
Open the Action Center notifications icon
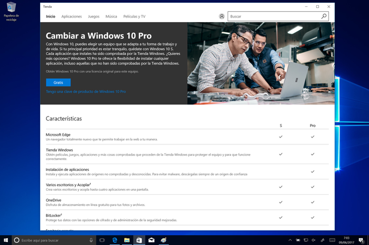(361, 240)
